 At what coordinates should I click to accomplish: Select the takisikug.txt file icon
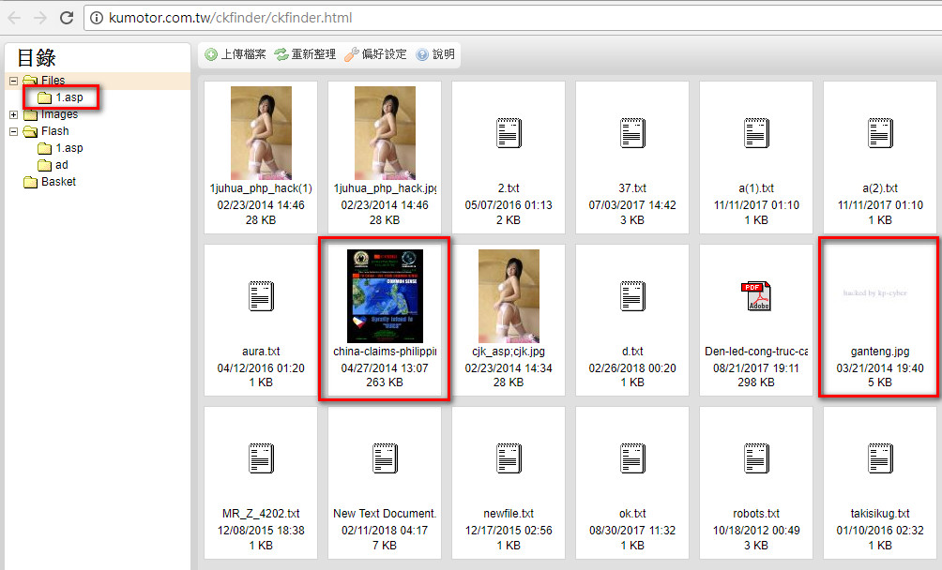coord(880,458)
